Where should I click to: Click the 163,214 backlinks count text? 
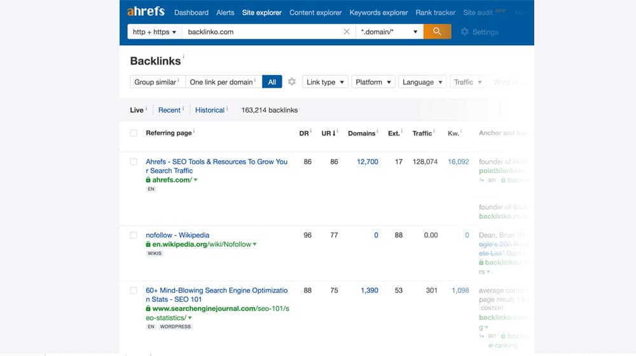click(269, 110)
